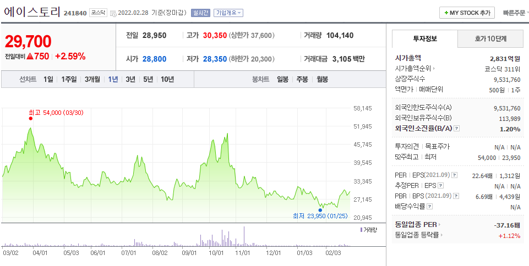Click the 시가 value 28,800
Image resolution: width=529 pixels, height=266 pixels.
click(x=155, y=59)
